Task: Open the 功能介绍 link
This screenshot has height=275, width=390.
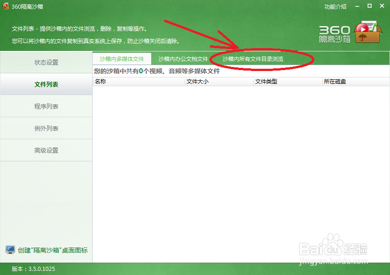Action: [x=335, y=7]
